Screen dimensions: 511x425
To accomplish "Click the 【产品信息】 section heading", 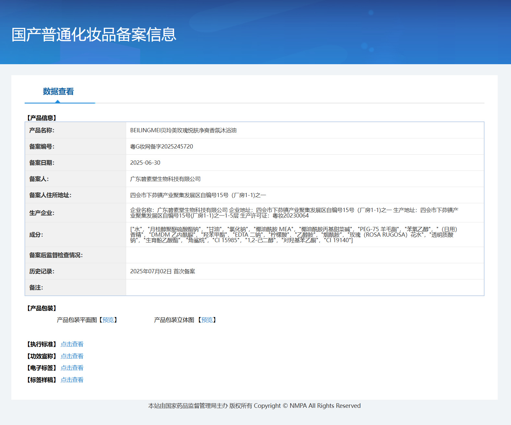I will pyautogui.click(x=42, y=118).
